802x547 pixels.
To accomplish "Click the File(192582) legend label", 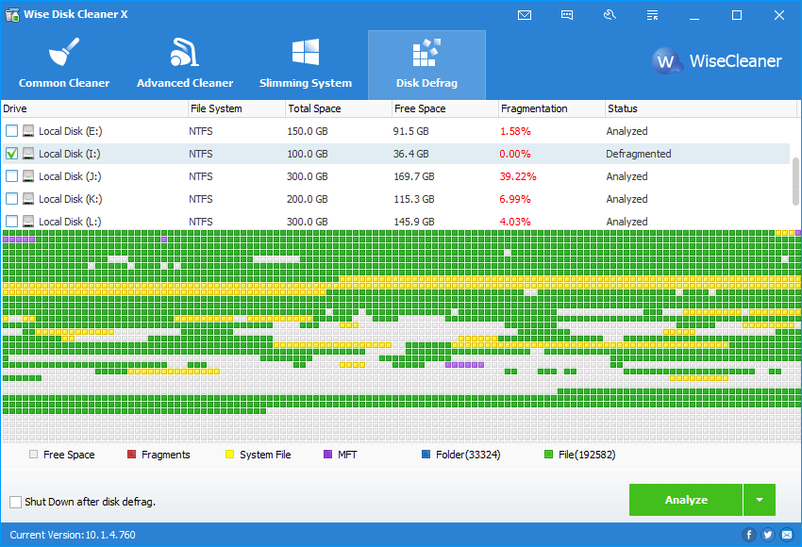I will (x=587, y=455).
